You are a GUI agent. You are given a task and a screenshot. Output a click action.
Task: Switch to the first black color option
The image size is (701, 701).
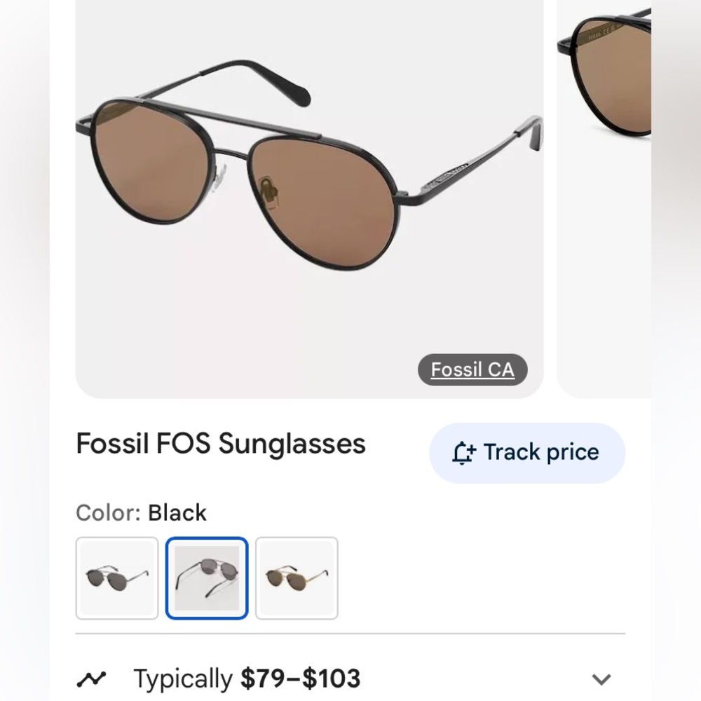click(116, 578)
